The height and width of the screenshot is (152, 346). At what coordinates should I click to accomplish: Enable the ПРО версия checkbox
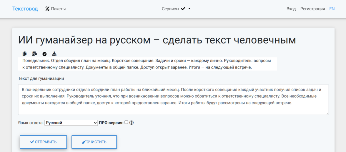point(126,122)
